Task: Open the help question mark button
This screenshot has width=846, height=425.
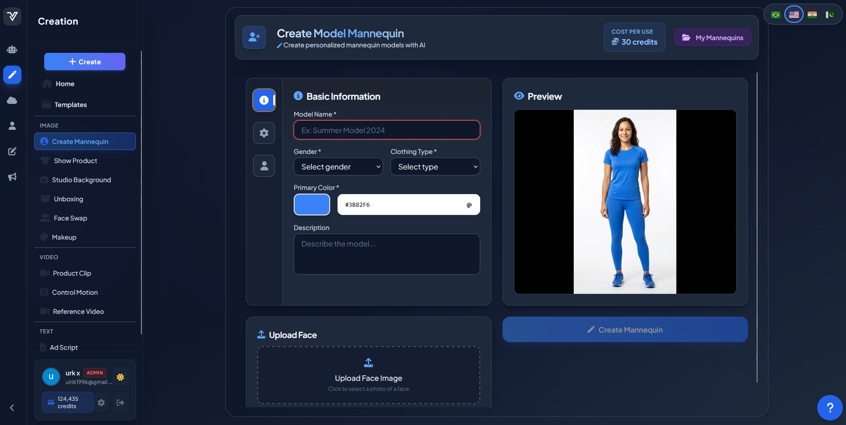Action: point(830,408)
